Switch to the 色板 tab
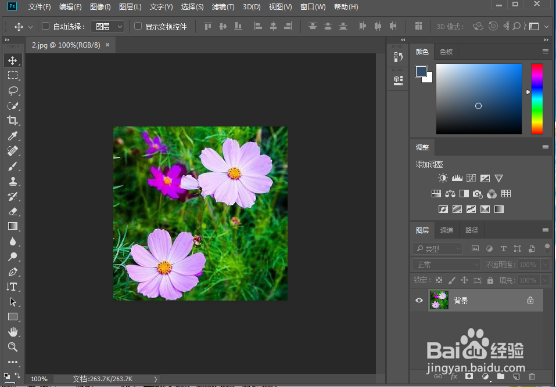556x387 pixels. tap(446, 52)
